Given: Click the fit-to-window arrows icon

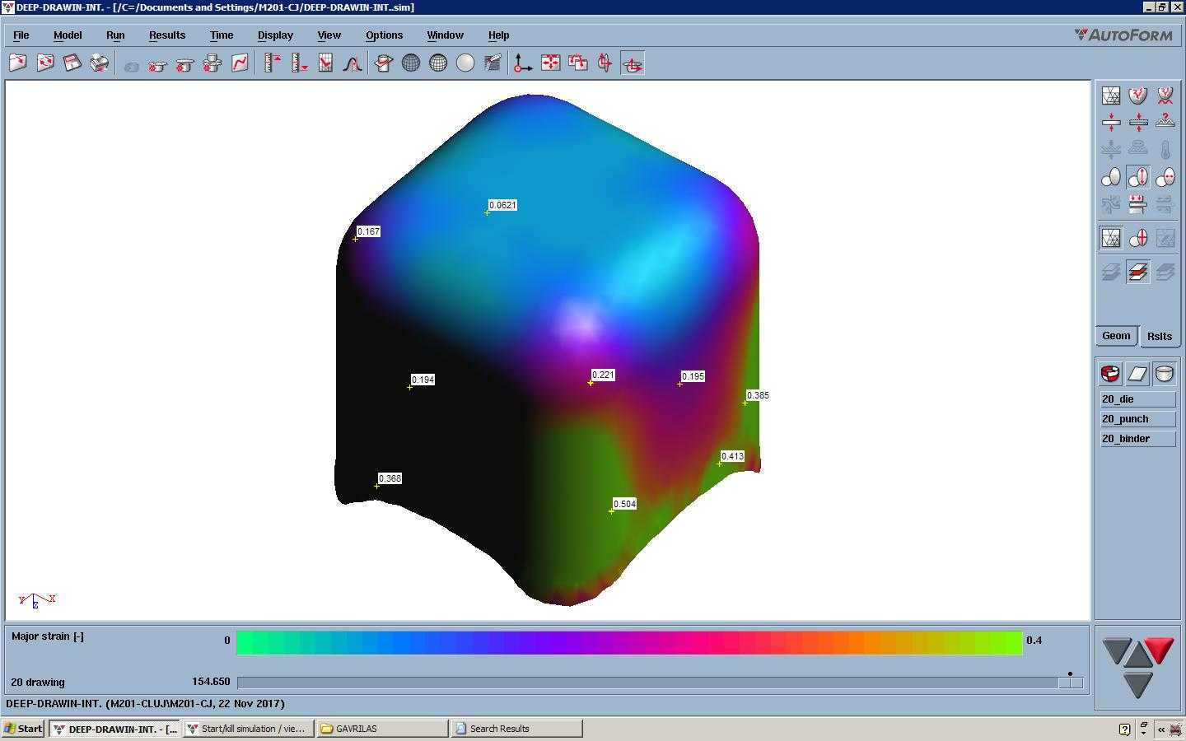Looking at the screenshot, I should click(x=551, y=63).
